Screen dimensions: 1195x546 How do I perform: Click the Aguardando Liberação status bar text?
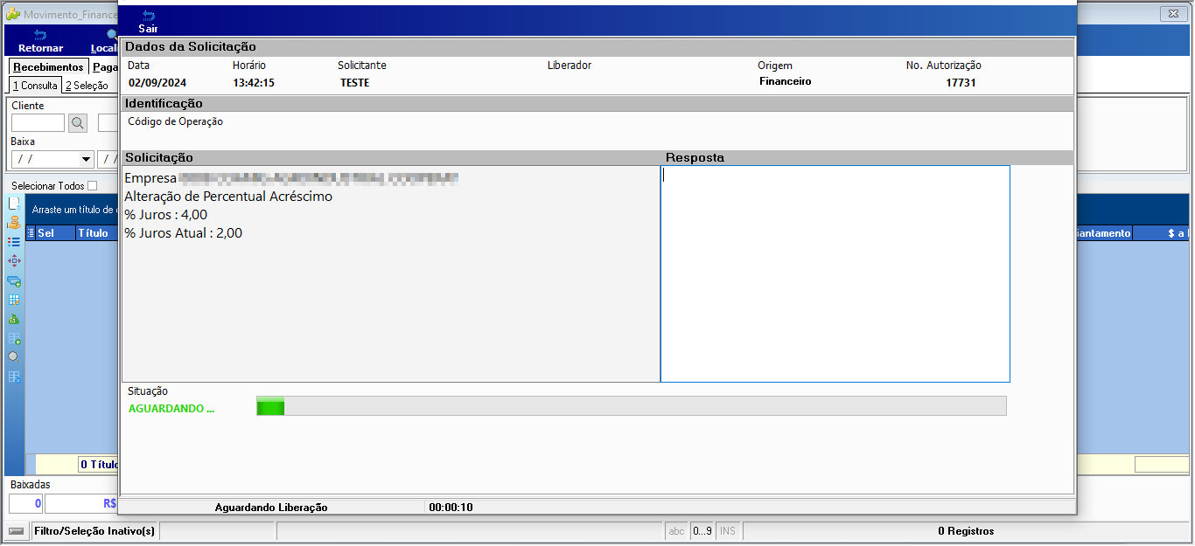pyautogui.click(x=271, y=508)
